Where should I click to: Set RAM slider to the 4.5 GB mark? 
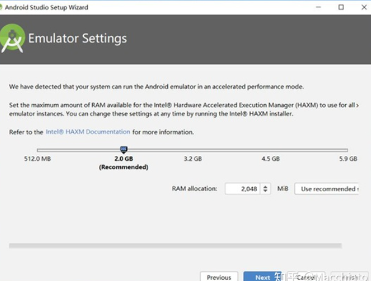[x=270, y=150]
